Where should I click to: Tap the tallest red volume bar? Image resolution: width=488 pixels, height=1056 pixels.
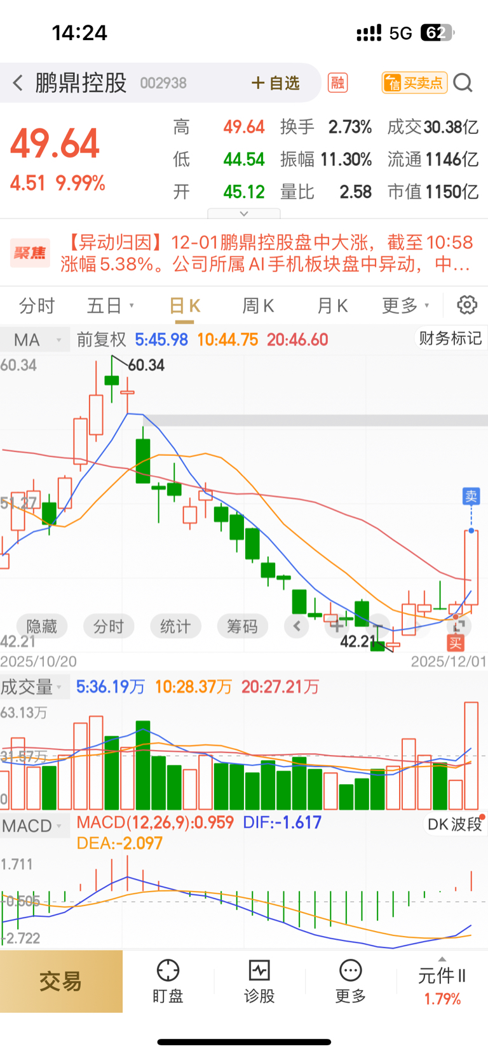pos(471,755)
